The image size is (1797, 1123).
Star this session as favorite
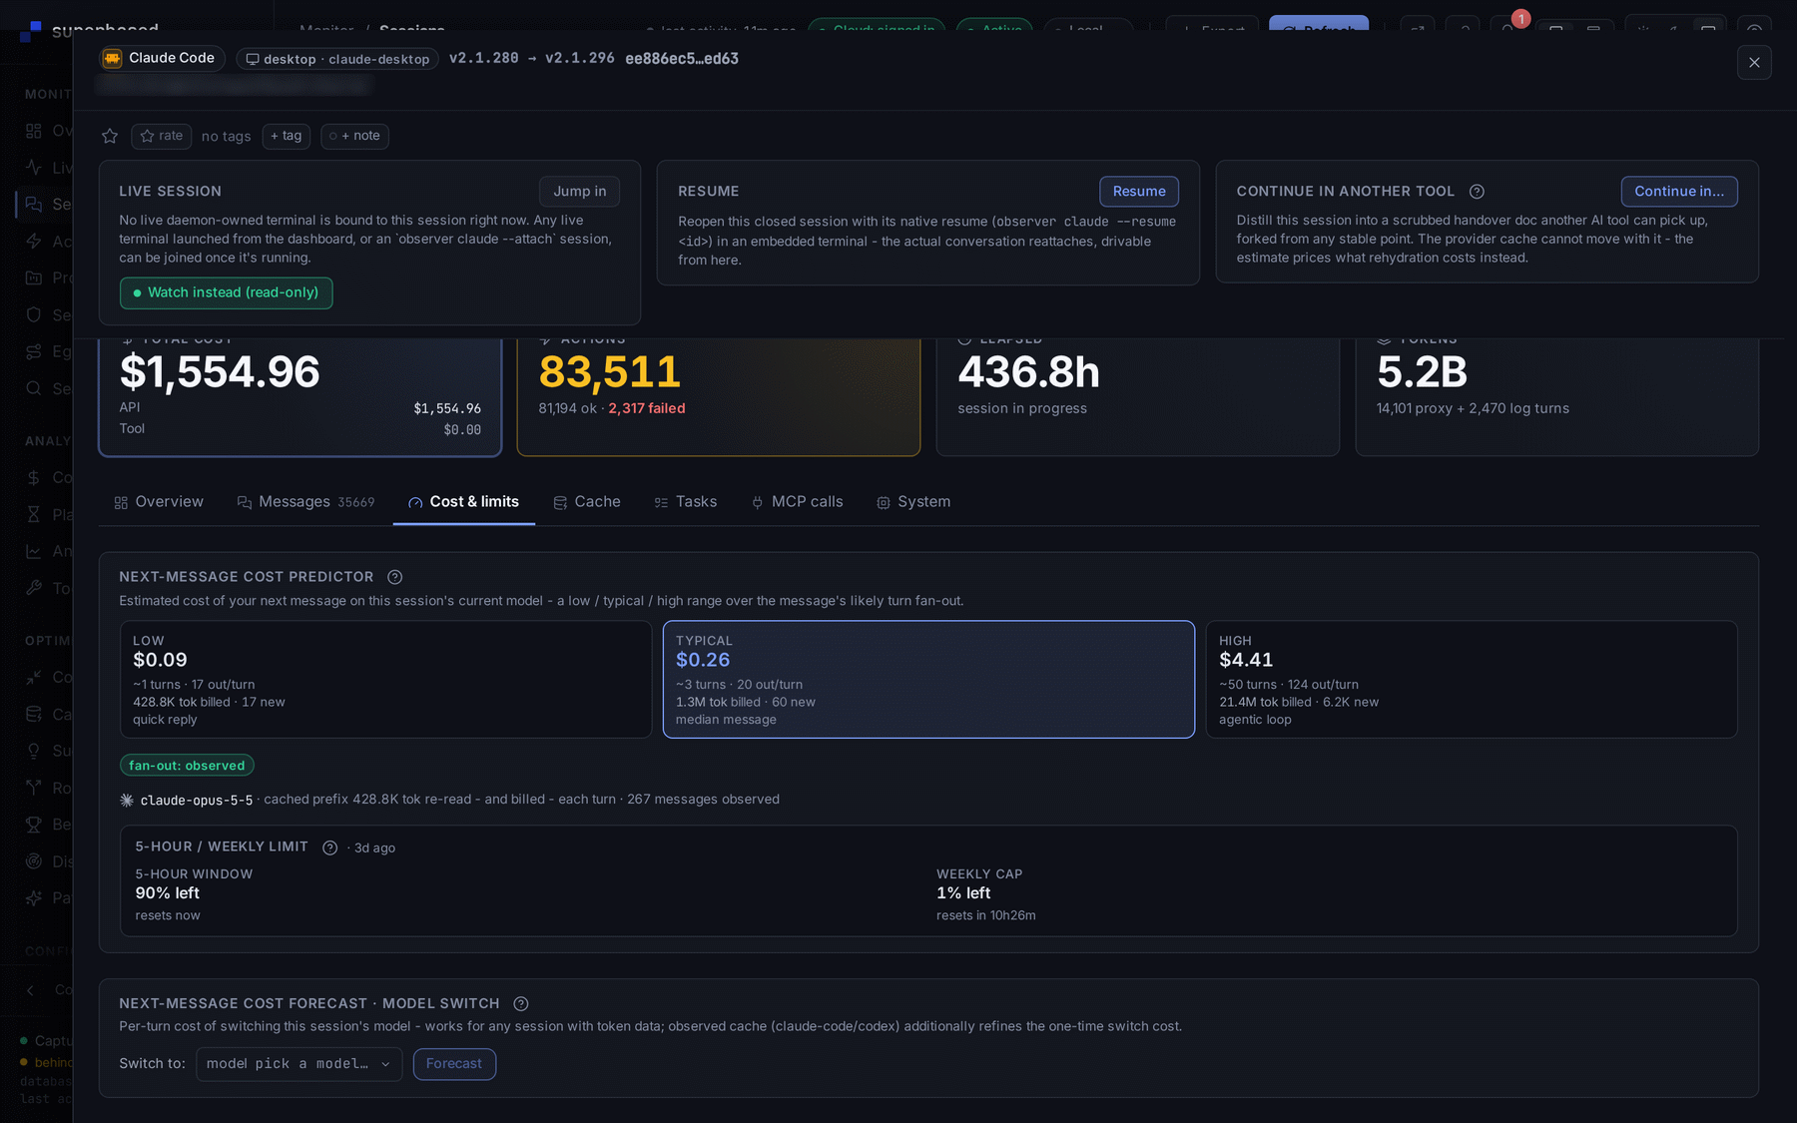[x=110, y=136]
